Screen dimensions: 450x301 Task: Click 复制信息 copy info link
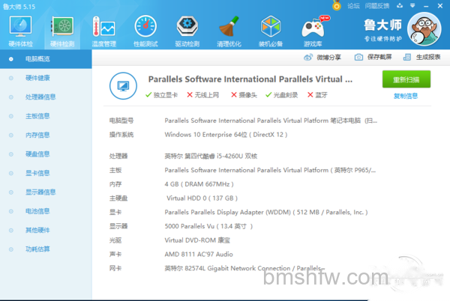406,96
